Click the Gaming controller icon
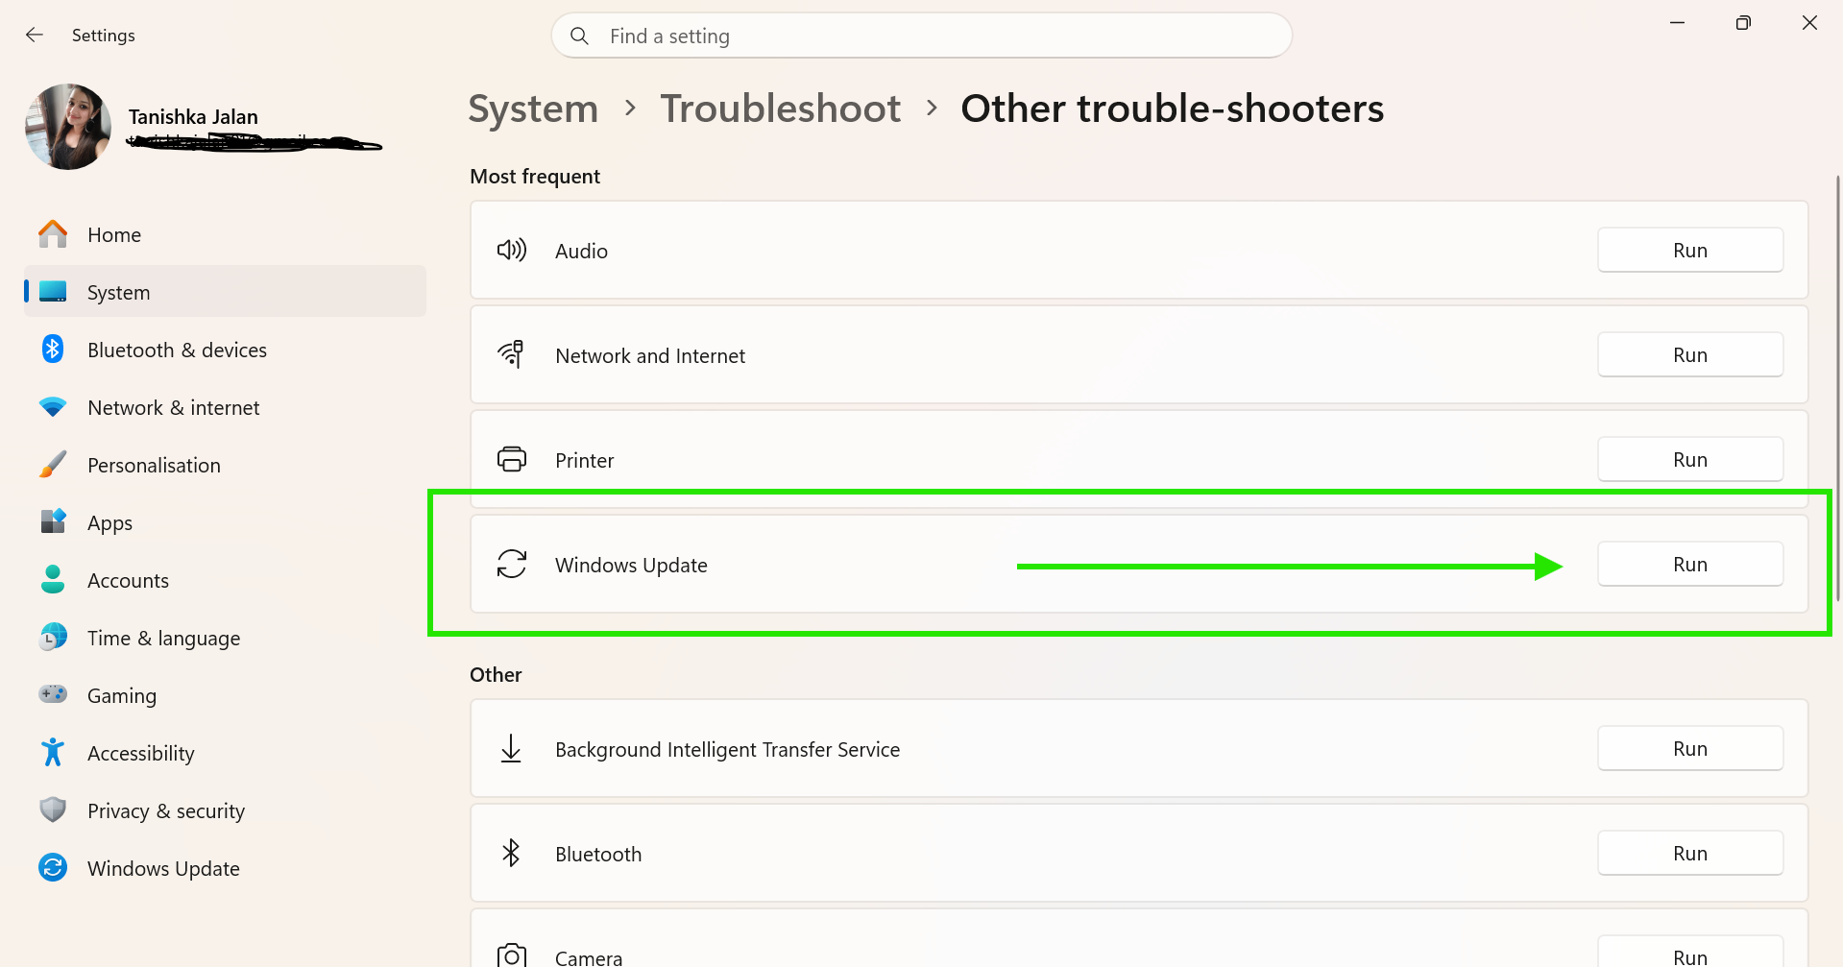1843x967 pixels. tap(53, 694)
